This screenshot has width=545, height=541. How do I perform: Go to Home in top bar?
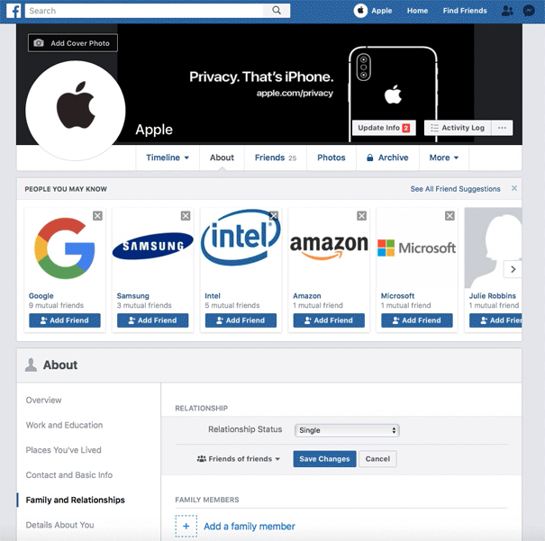(417, 11)
